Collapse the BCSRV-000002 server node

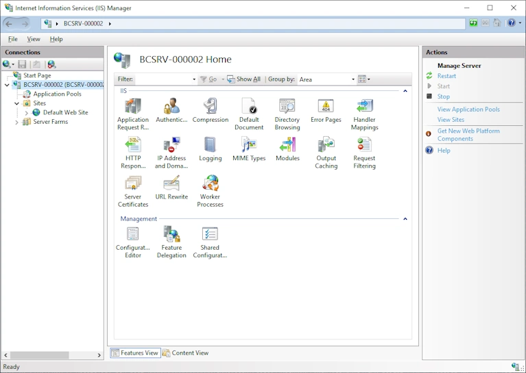click(x=7, y=85)
